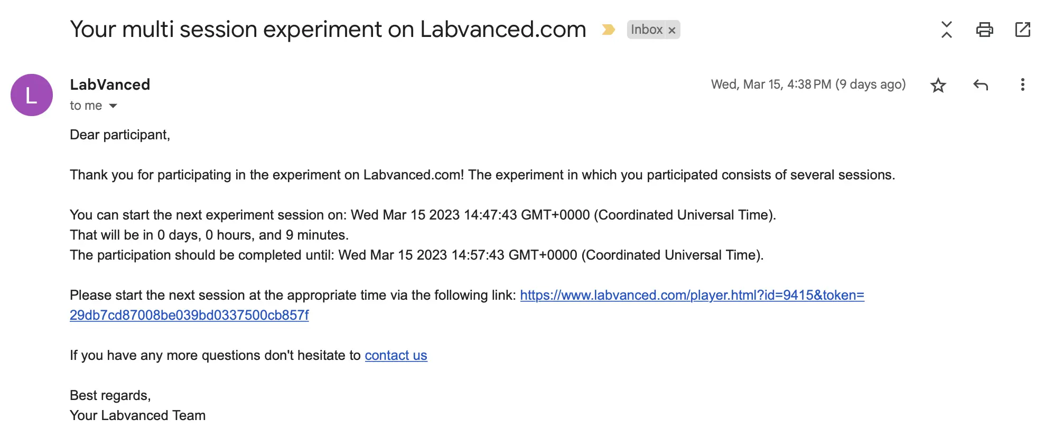Collapse the expanded email view
Image resolution: width=1045 pixels, height=438 pixels.
[x=947, y=30]
